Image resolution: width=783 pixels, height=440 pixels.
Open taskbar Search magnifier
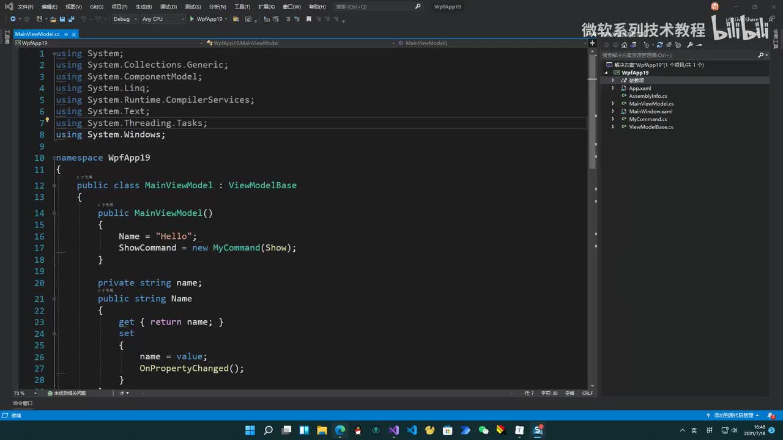tap(268, 430)
